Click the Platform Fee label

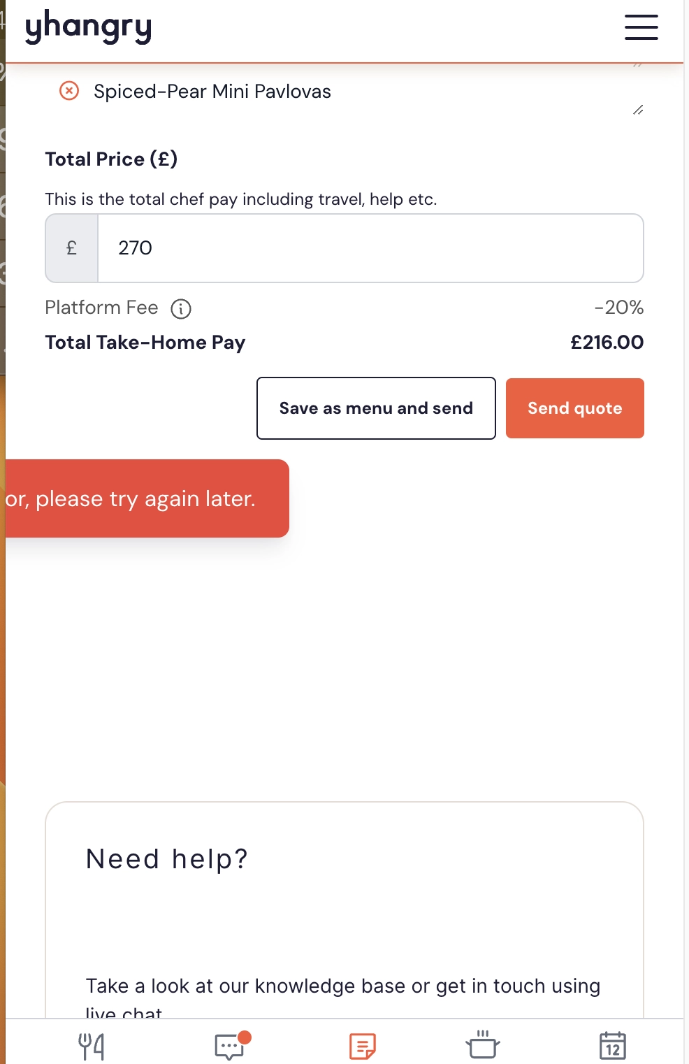tap(101, 308)
